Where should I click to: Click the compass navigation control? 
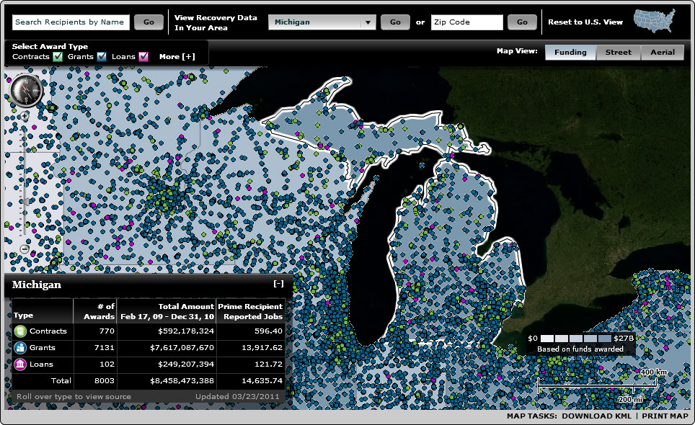tap(27, 90)
